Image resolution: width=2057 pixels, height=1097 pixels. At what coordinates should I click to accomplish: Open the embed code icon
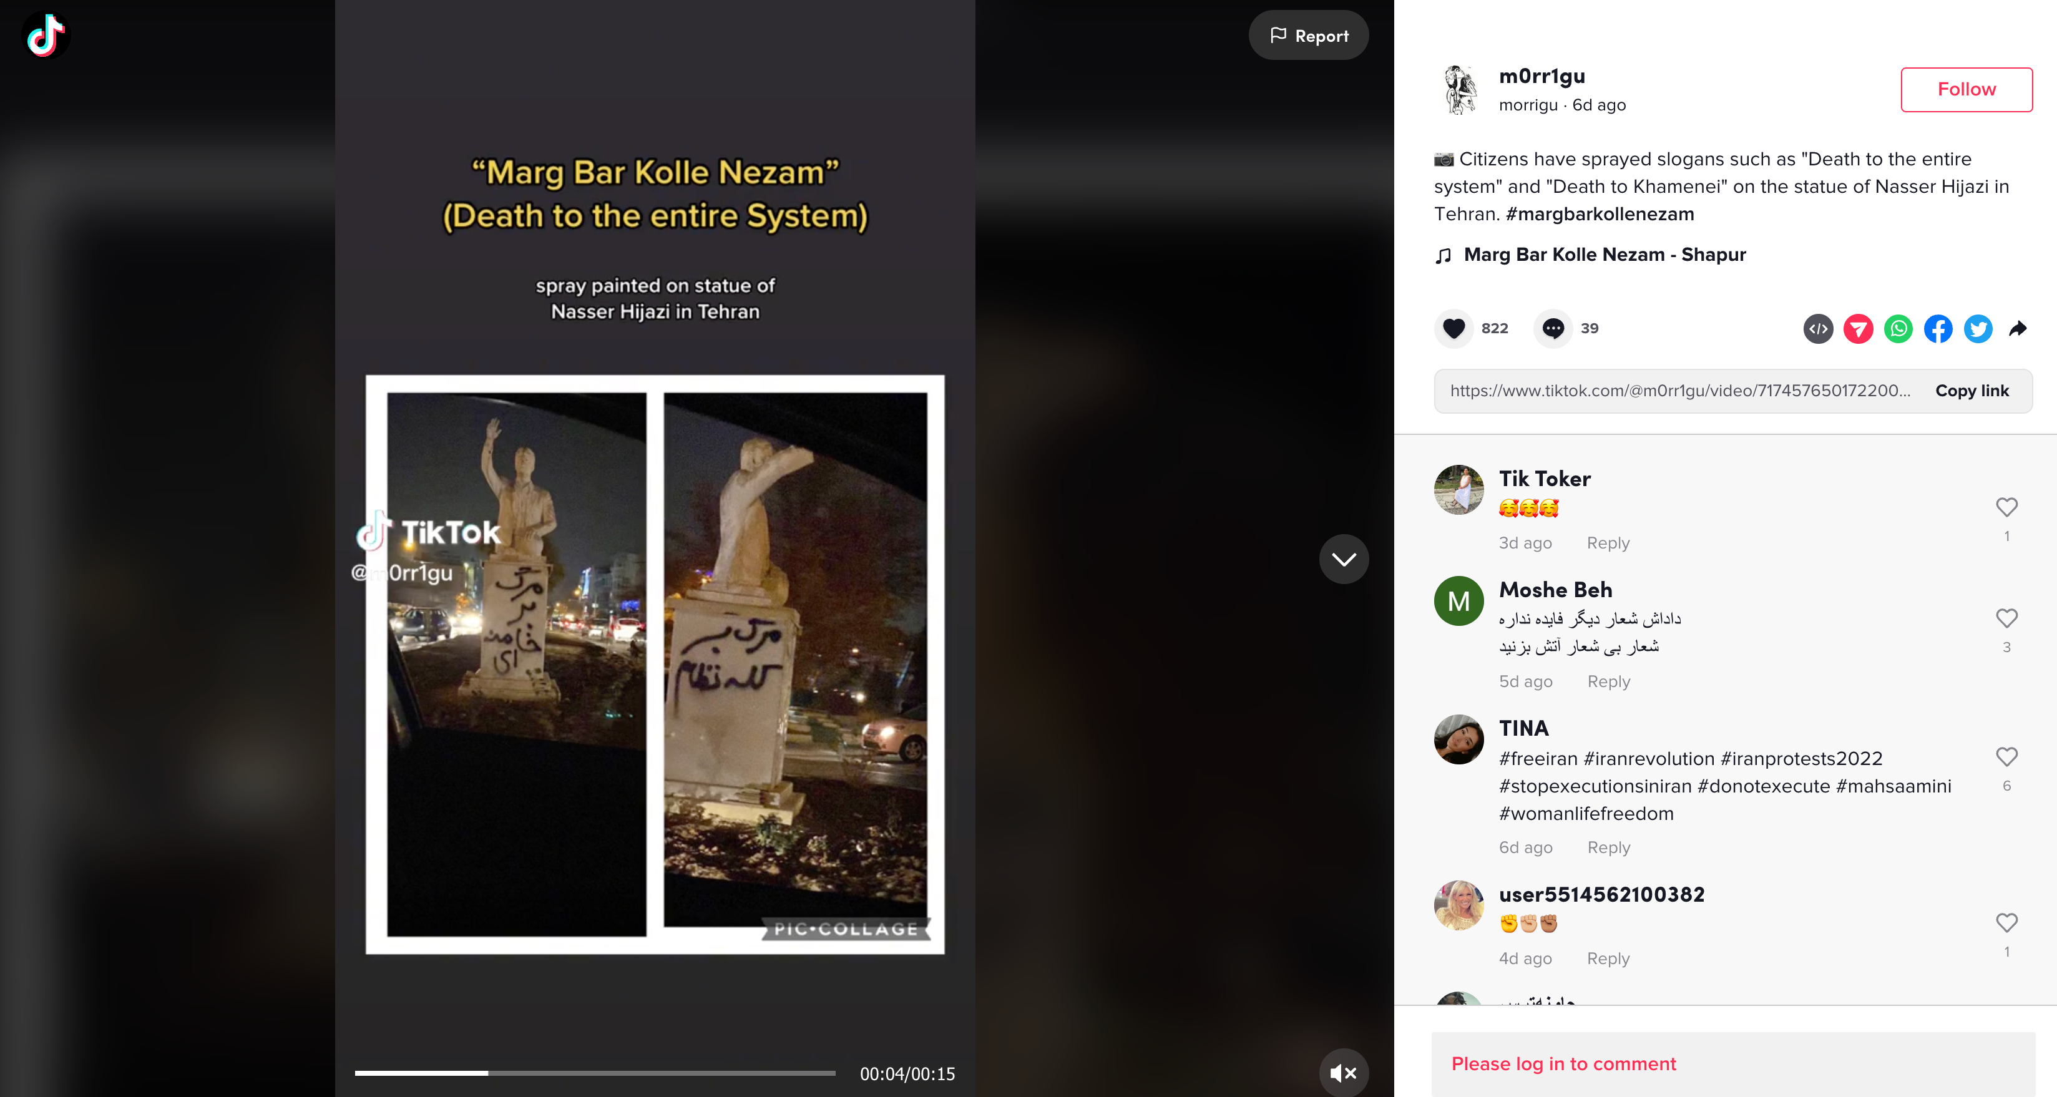(1818, 329)
